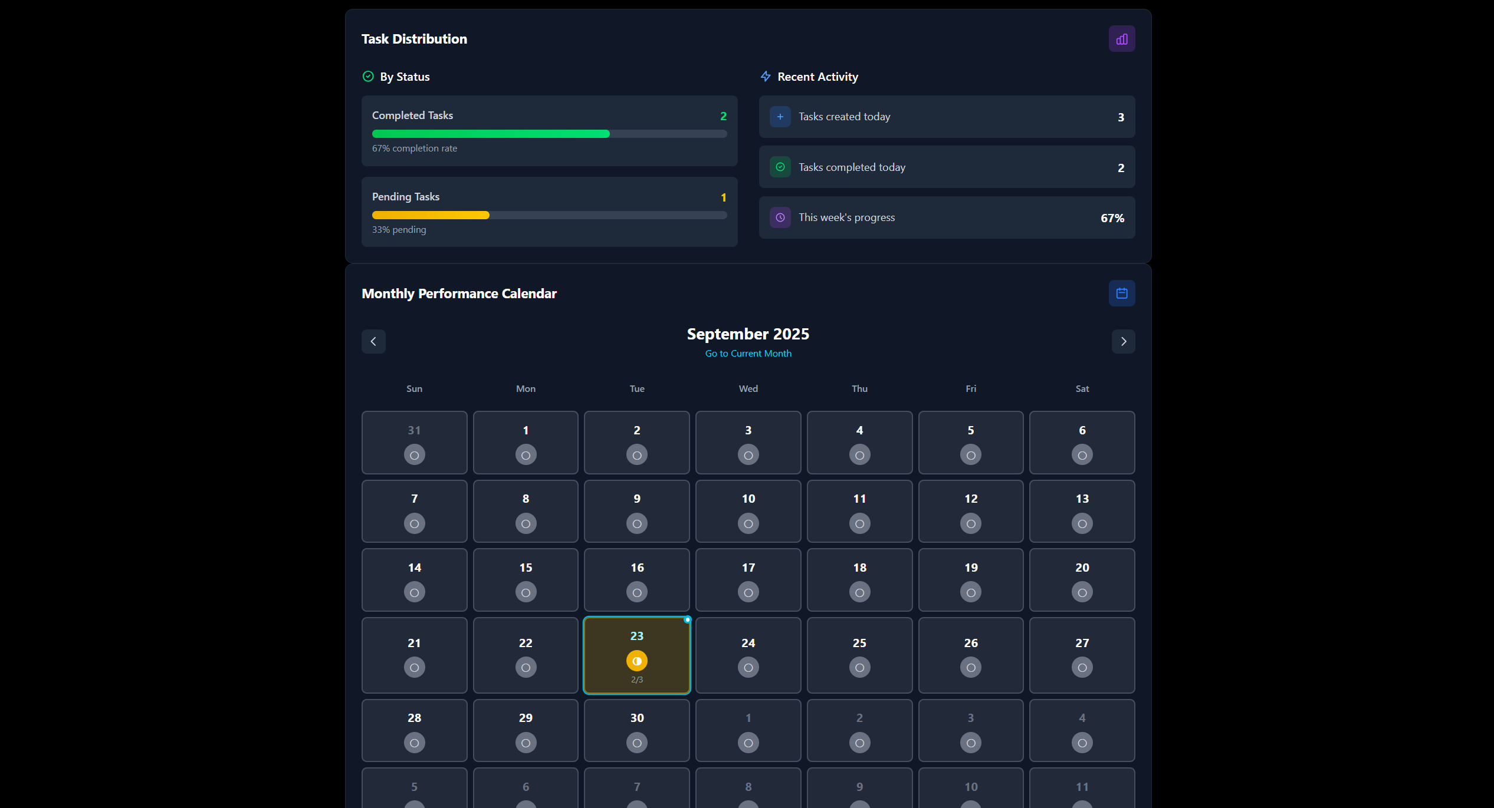Viewport: 1494px width, 808px height.
Task: Click the clock icon in This week's progress
Action: click(780, 217)
